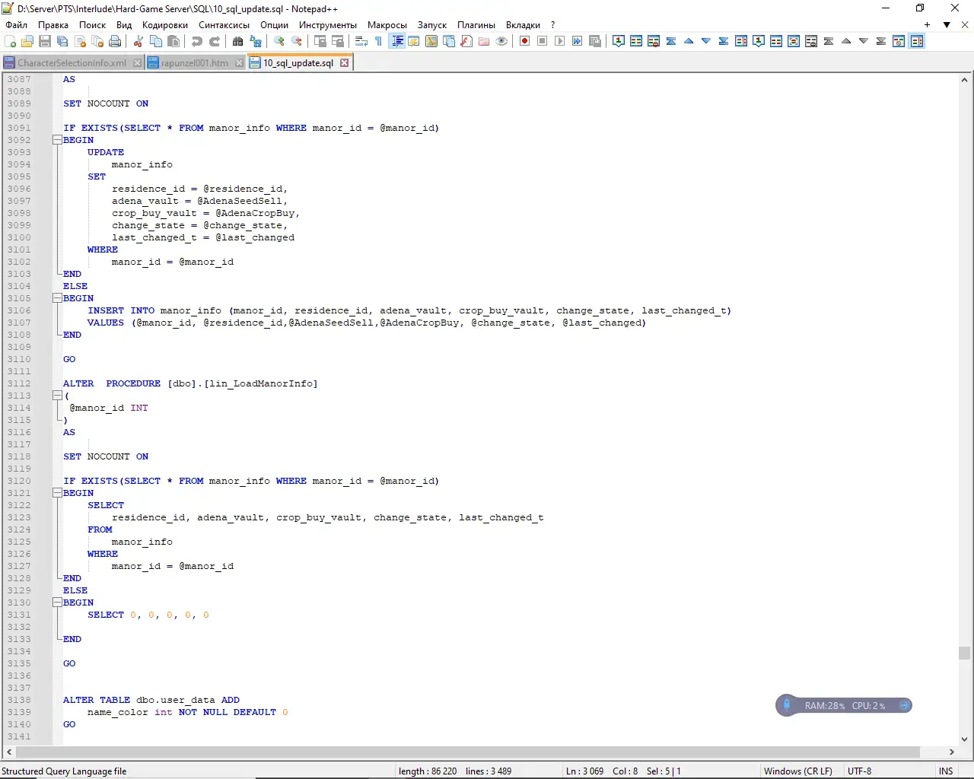Screen dimensions: 974x779
Task: Save the recorded macro icon
Action: point(595,41)
